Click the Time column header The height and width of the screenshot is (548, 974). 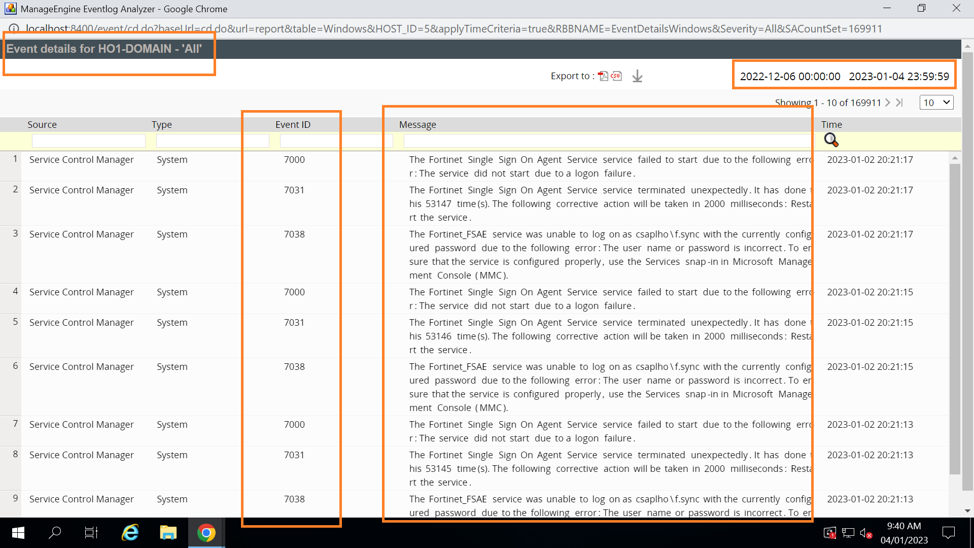coord(831,125)
